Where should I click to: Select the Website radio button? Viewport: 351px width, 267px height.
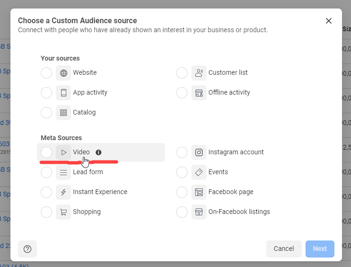point(46,73)
